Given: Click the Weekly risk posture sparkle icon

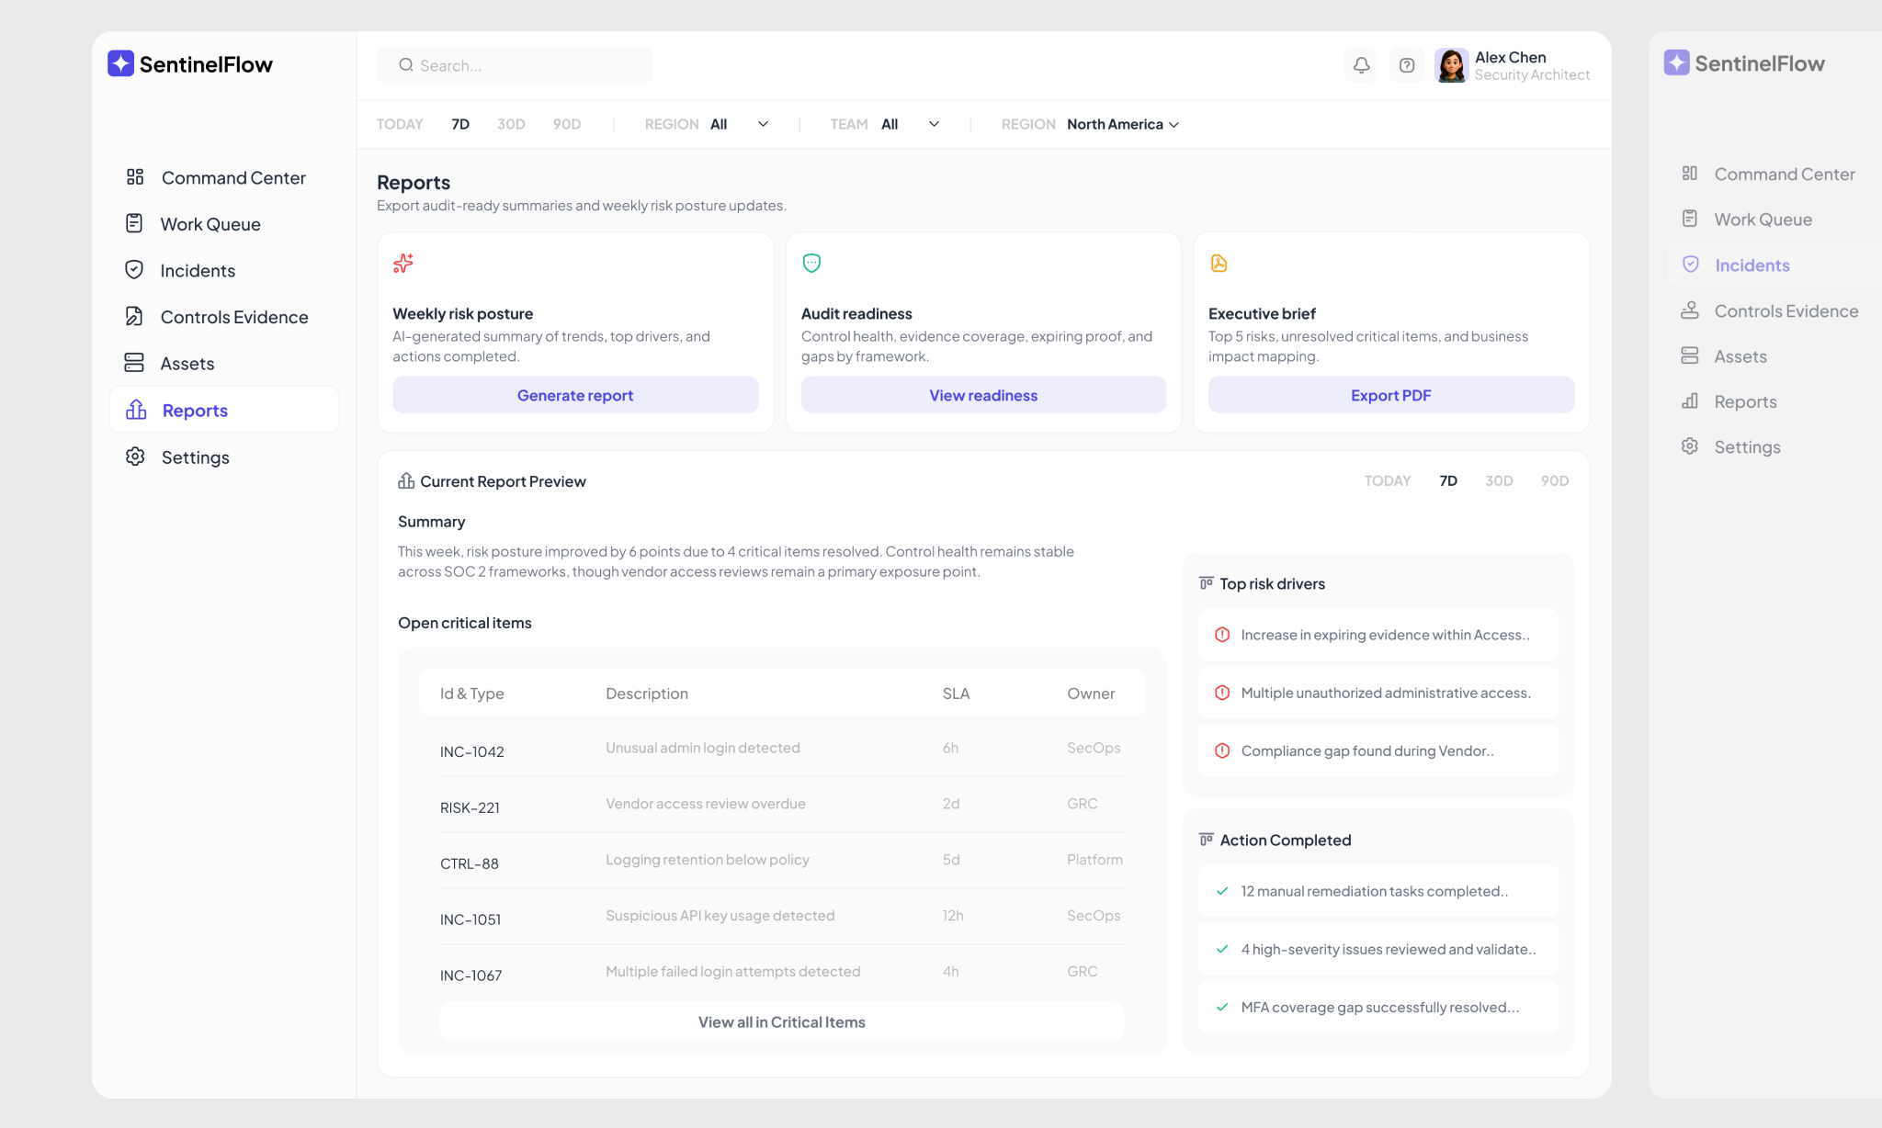Looking at the screenshot, I should click(402, 264).
